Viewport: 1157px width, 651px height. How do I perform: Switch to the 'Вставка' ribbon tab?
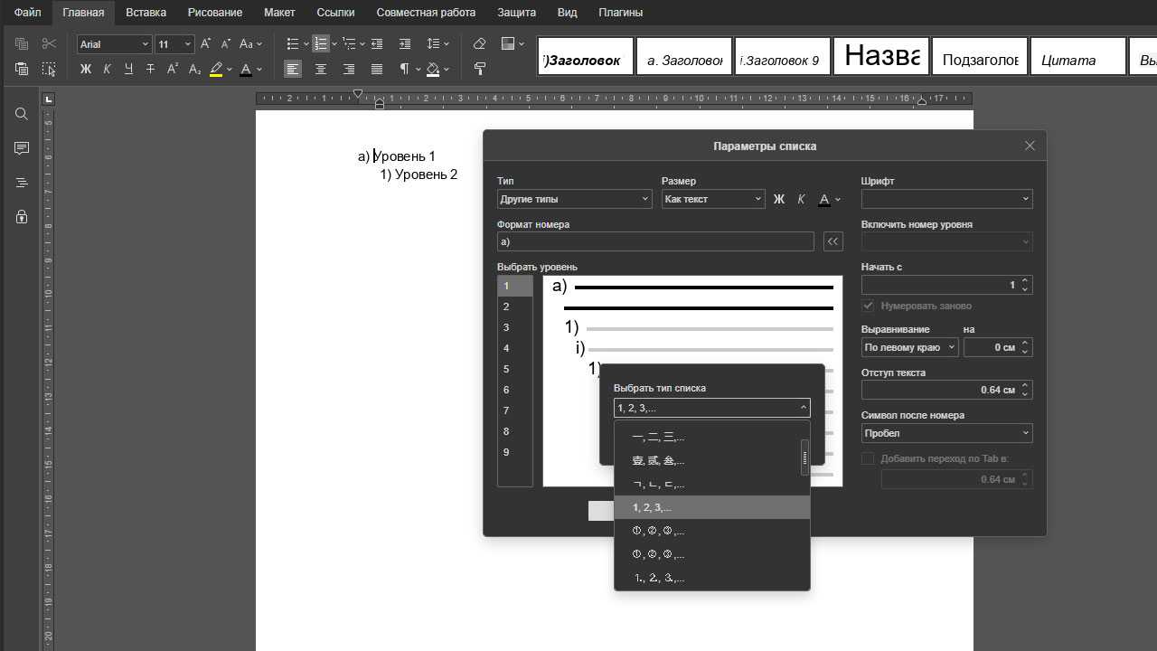(x=146, y=13)
